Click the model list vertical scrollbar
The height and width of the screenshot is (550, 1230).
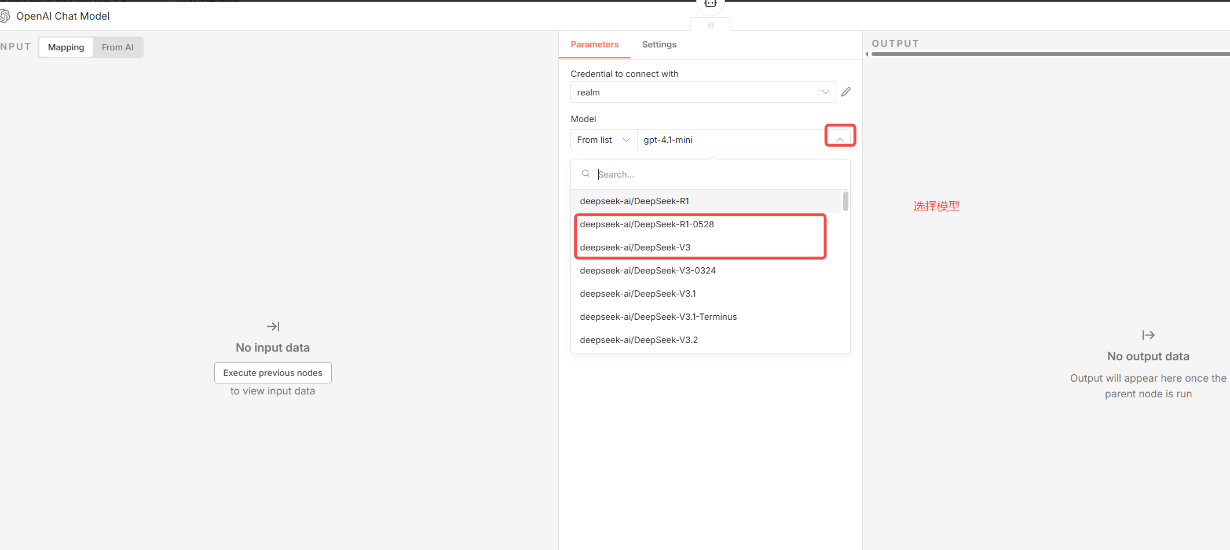(845, 201)
